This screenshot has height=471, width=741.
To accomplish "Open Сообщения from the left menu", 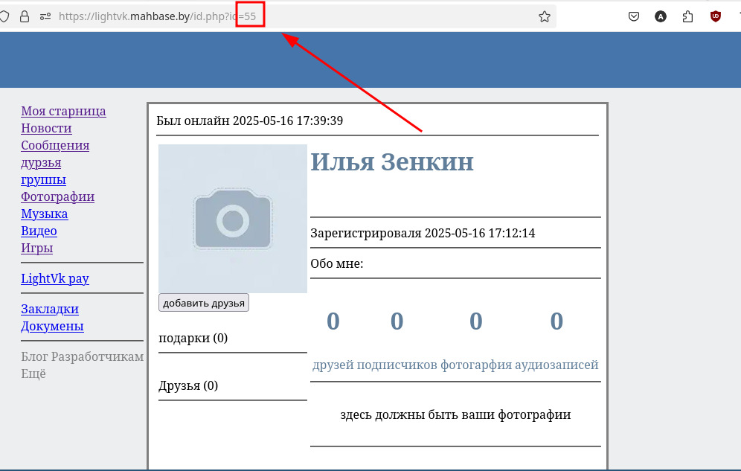I will click(x=55, y=145).
